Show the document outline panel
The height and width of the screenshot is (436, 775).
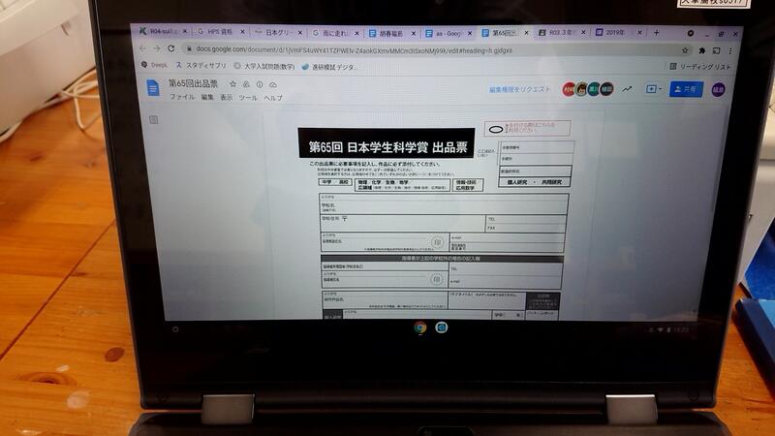[x=152, y=119]
